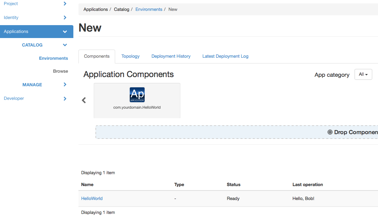
Task: Expand the Project sidebar section
Action: click(x=65, y=4)
